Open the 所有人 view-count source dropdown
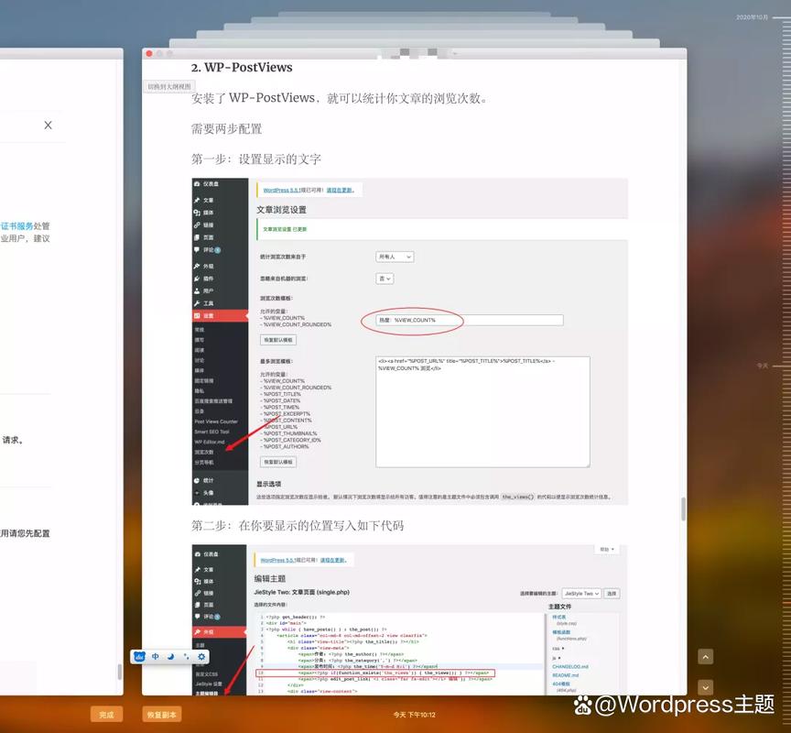The image size is (791, 733). tap(395, 257)
